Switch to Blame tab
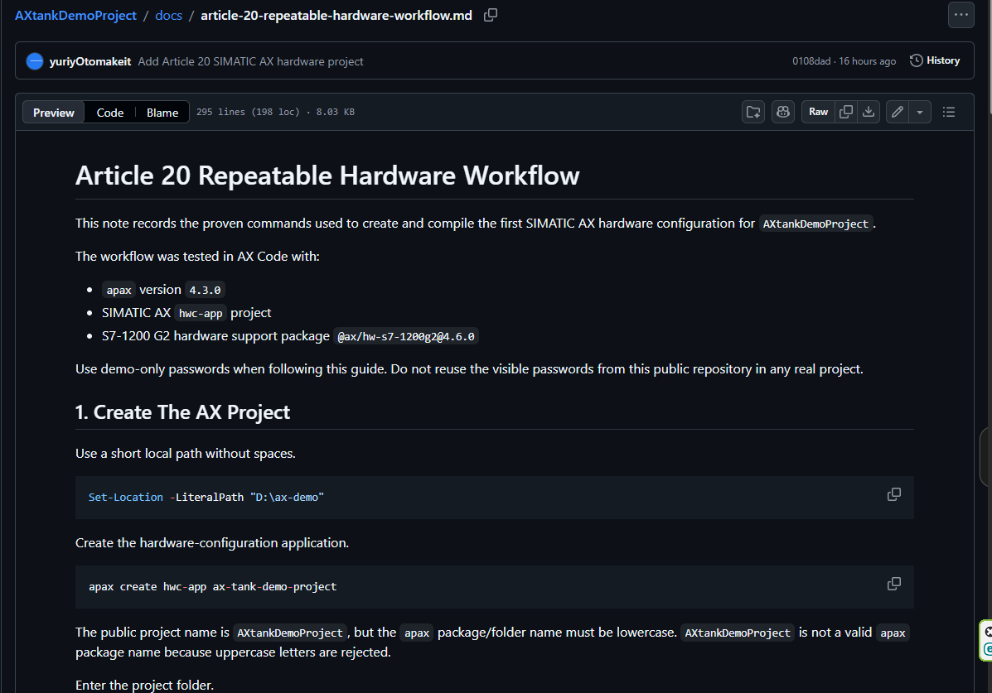The image size is (992, 693). pos(162,113)
